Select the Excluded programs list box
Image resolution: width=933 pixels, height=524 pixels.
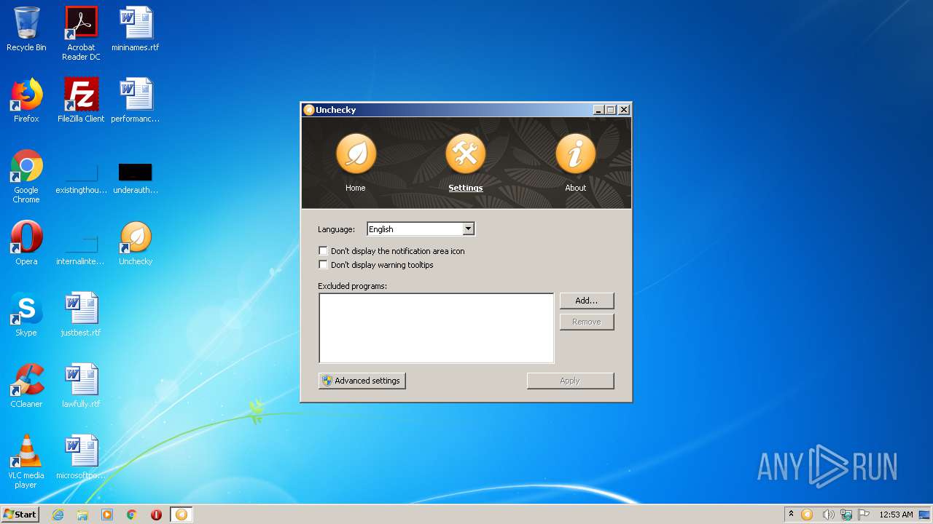coord(437,328)
